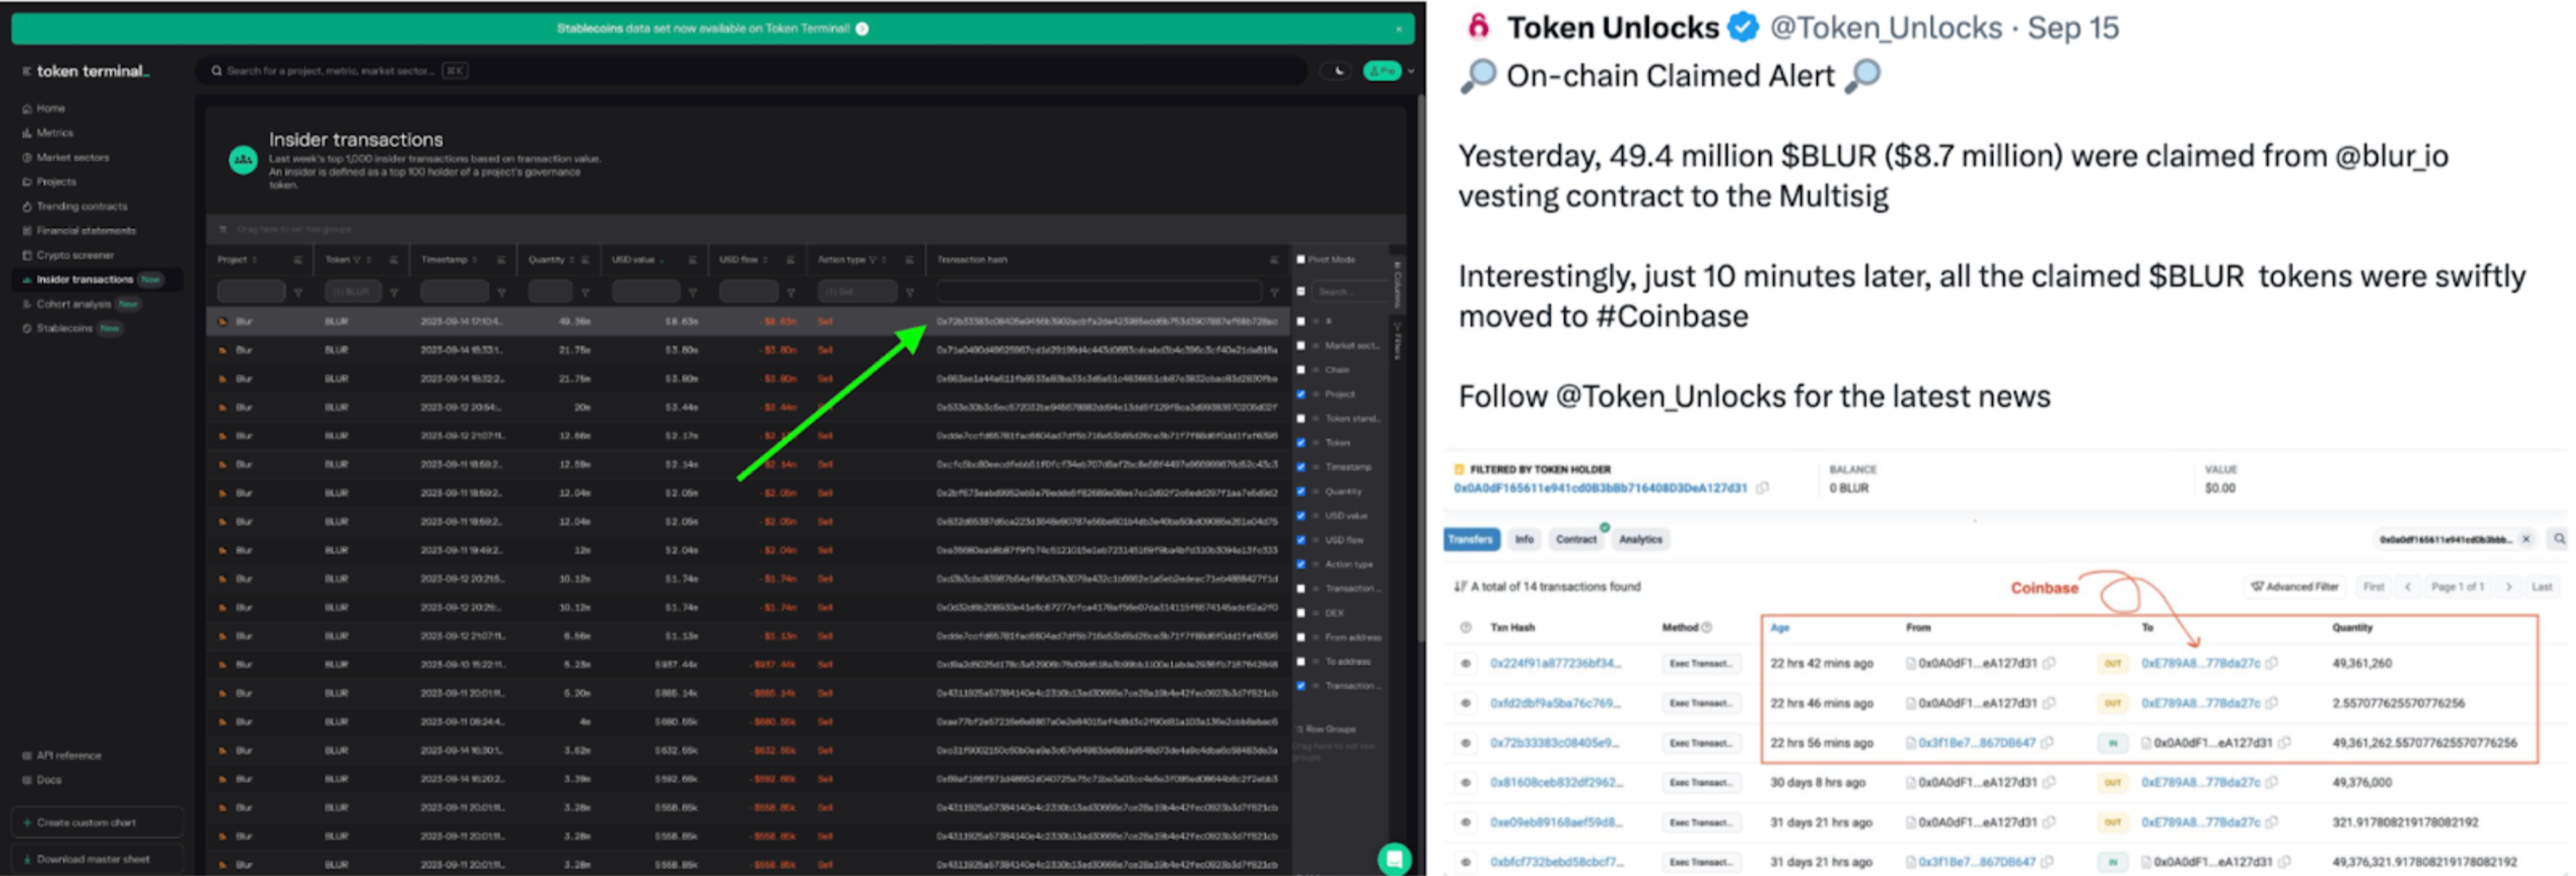This screenshot has height=876, width=2576.
Task: Open filter icon for Project column
Action: click(x=298, y=292)
